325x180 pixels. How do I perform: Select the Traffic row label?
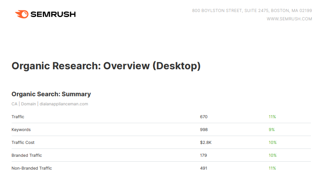18,117
